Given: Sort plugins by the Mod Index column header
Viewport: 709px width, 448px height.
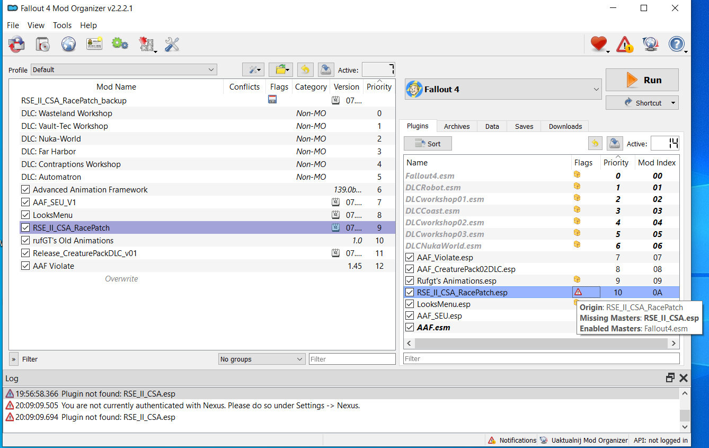Looking at the screenshot, I should pos(657,162).
